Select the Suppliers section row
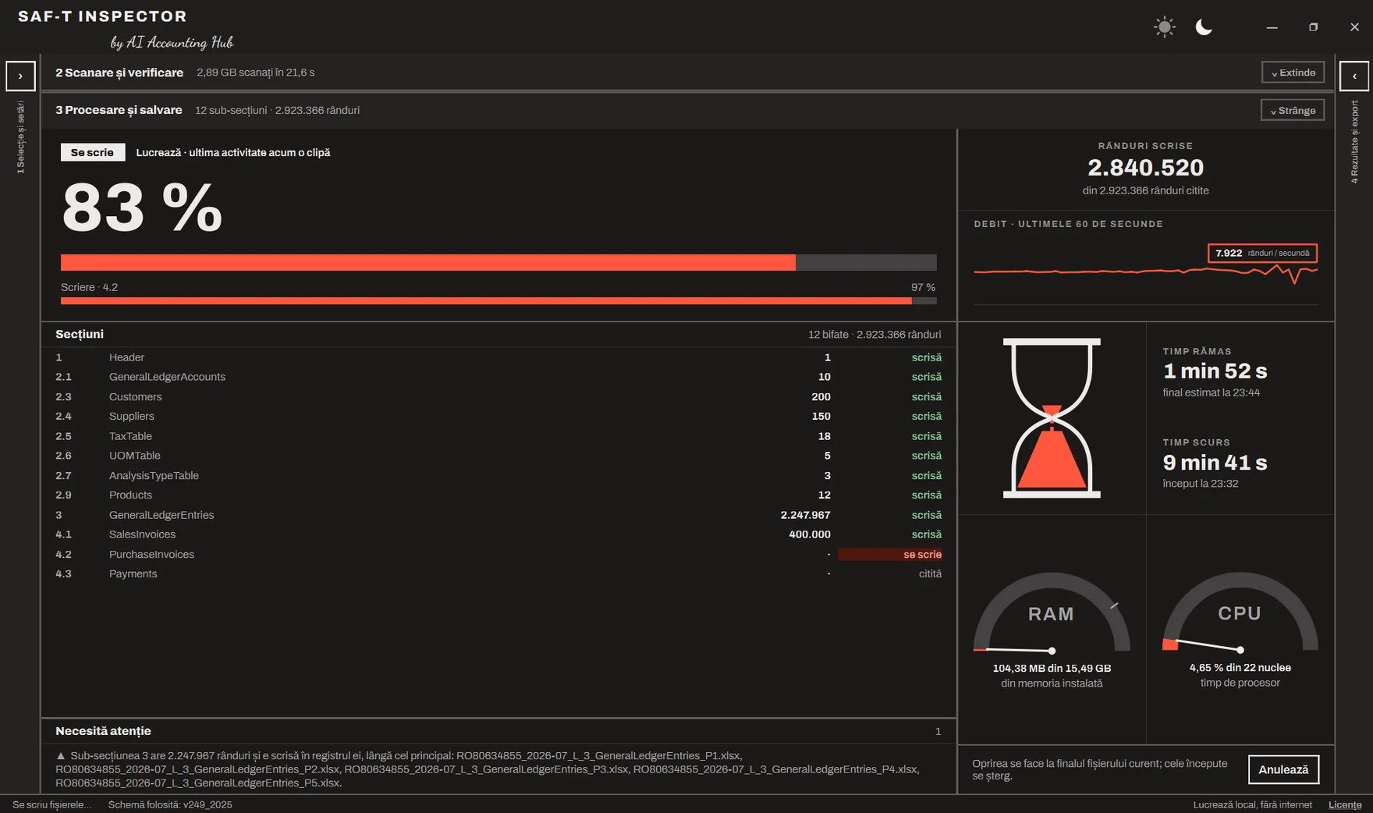This screenshot has height=813, width=1373. pos(498,417)
